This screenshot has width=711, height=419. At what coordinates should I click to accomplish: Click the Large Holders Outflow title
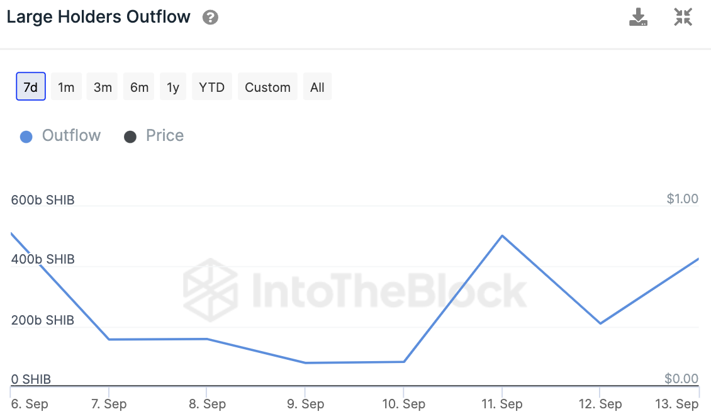pos(98,17)
